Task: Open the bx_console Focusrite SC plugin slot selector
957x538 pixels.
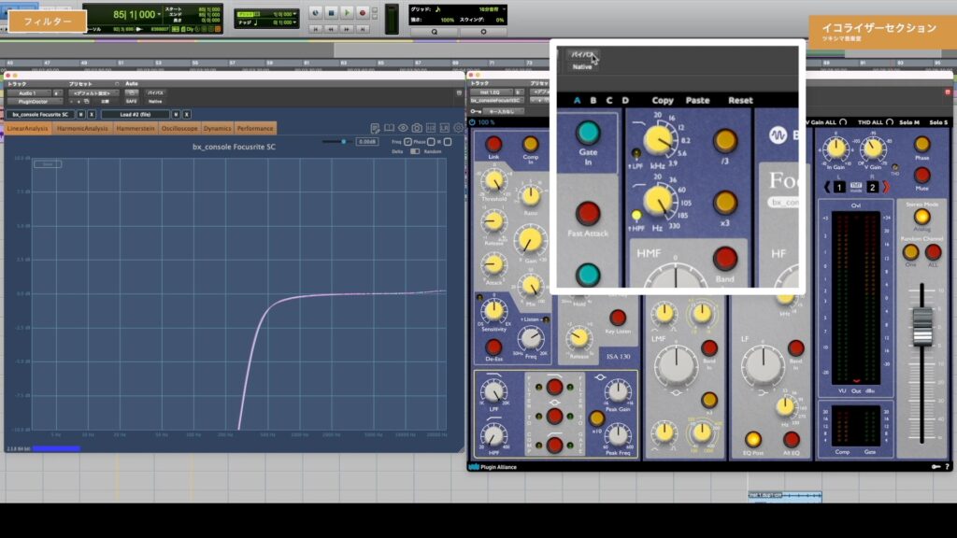Action: (40, 114)
